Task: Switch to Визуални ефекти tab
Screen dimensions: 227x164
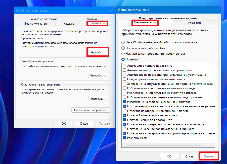Action: pos(145,23)
